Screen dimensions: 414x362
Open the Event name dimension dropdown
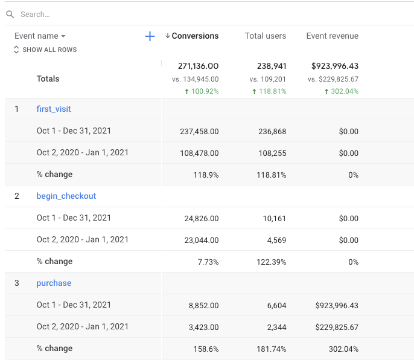click(40, 36)
